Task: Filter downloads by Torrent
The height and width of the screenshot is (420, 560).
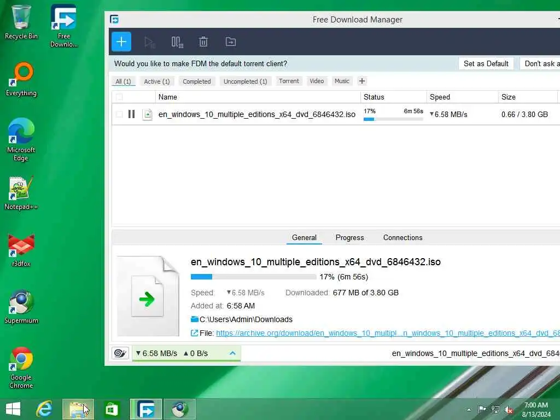Action: tap(289, 81)
